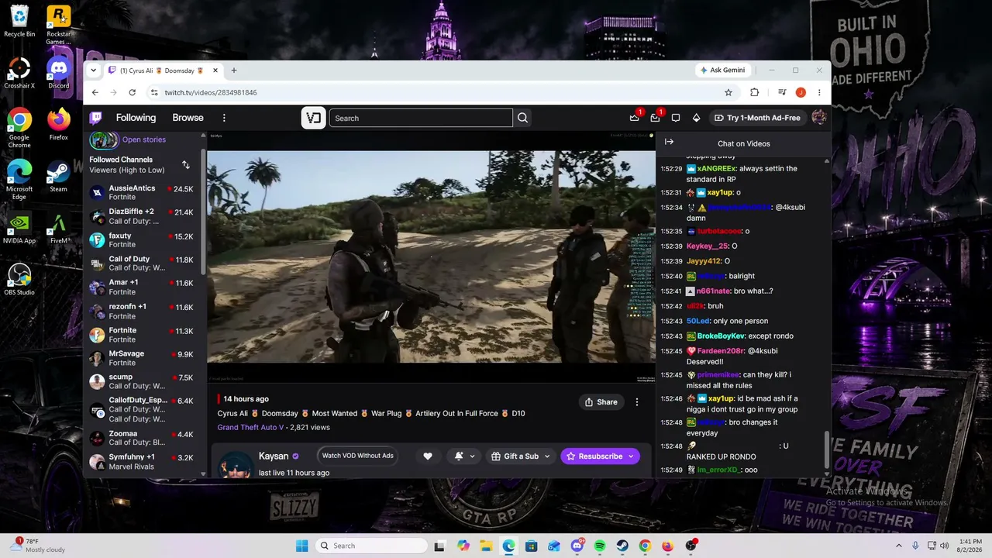Open Zoomaa channel from sidebar
This screenshot has height=558, width=992.
coord(143,438)
